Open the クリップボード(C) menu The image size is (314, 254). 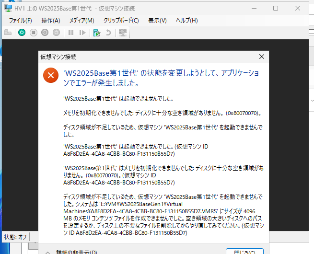coord(121,20)
